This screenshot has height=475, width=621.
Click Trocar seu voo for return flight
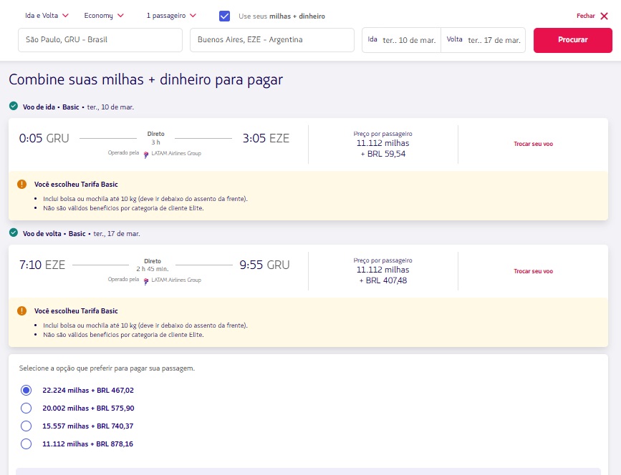(x=533, y=271)
